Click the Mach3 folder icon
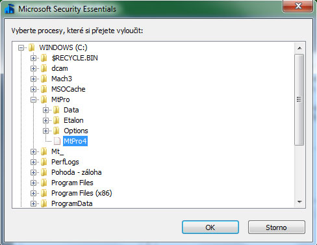This screenshot has height=245, width=317. pyautogui.click(x=44, y=79)
